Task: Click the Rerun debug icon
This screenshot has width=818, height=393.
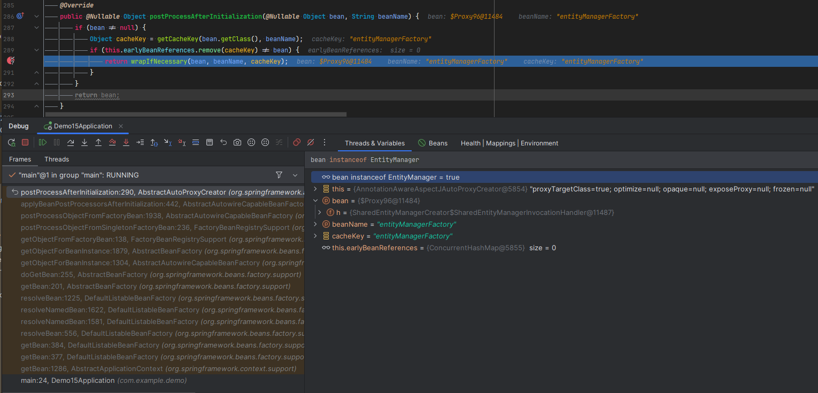Action: click(11, 142)
